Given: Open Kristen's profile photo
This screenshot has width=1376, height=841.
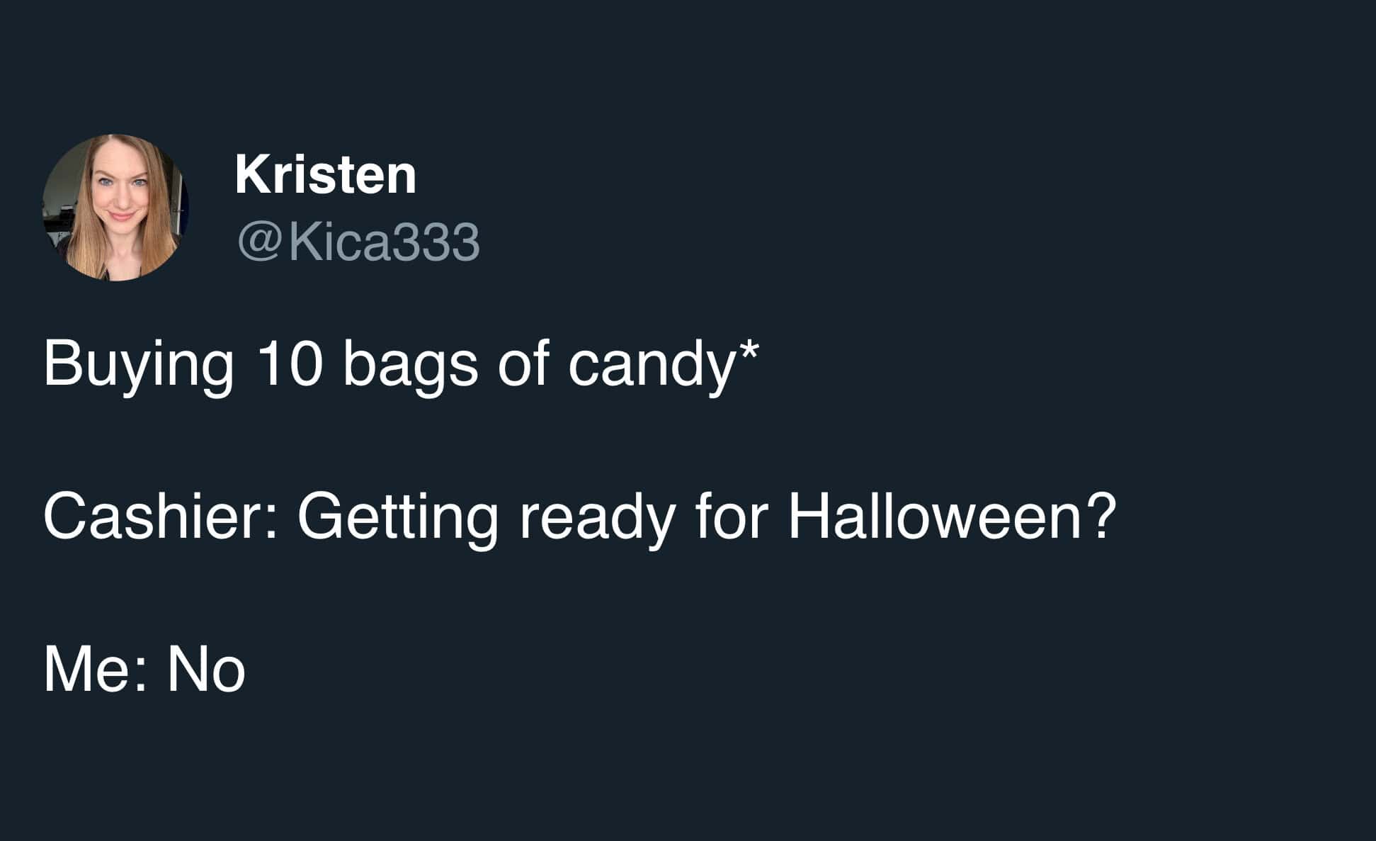Looking at the screenshot, I should (x=115, y=207).
